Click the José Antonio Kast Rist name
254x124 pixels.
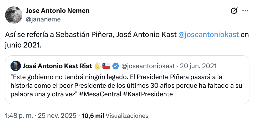pyautogui.click(x=57, y=66)
